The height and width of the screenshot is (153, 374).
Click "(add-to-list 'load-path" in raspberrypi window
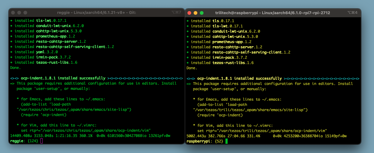[x=222, y=105]
